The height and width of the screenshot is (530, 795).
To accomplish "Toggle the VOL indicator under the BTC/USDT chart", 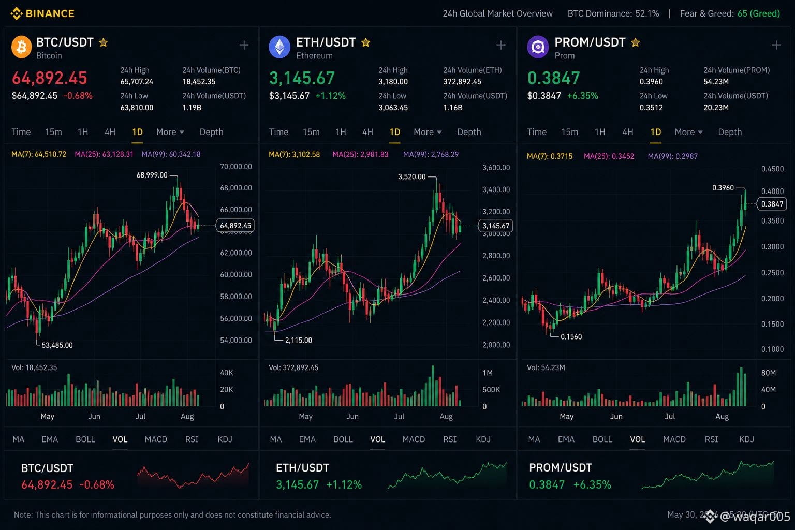I will point(120,439).
